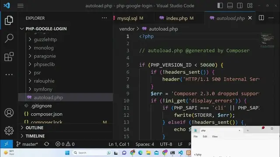Click Ln 1, Col 1 status entry
280x157 pixels.
119,144
